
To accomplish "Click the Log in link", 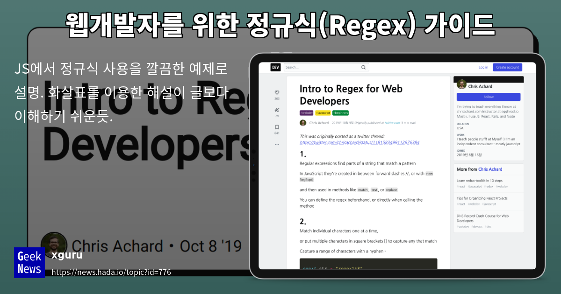I will [x=483, y=67].
